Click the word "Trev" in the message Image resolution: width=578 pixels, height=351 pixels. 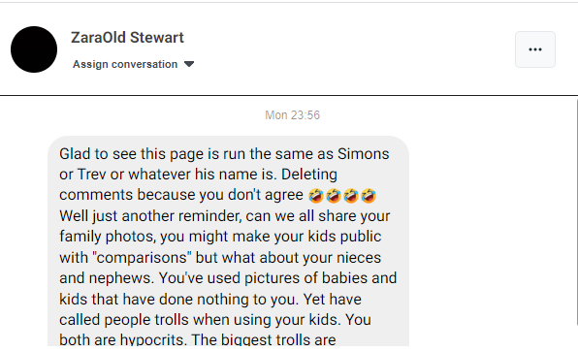(92, 175)
